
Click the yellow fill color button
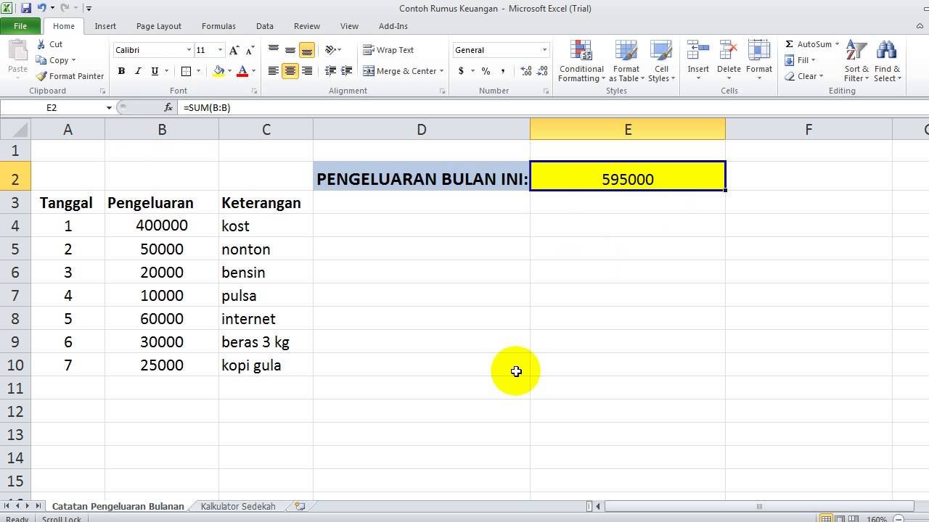click(218, 71)
